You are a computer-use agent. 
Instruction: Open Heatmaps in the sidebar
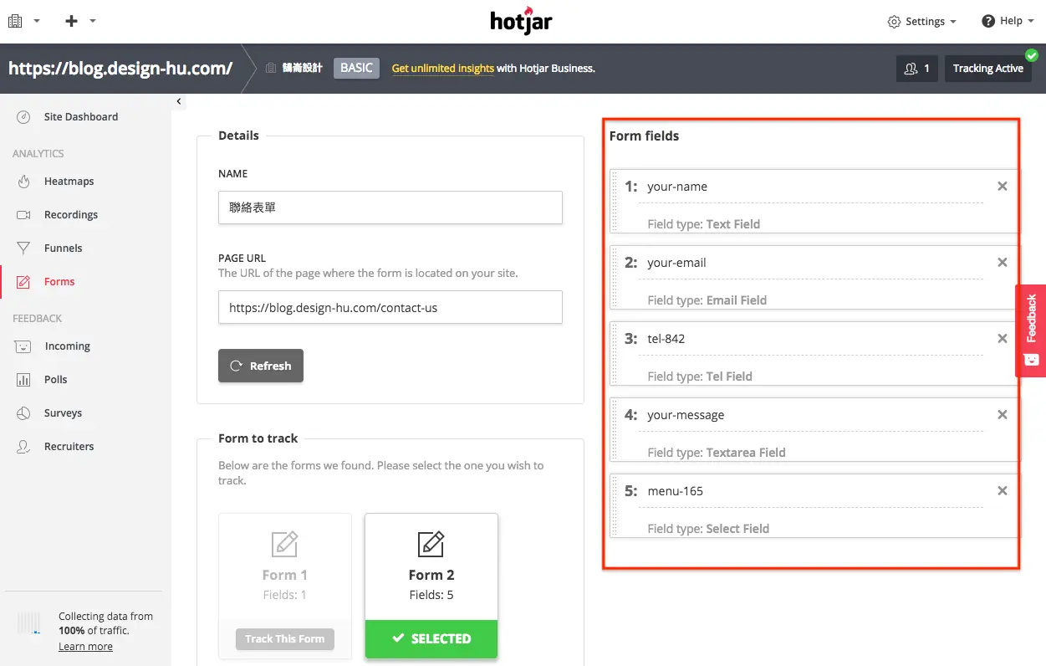[69, 182]
